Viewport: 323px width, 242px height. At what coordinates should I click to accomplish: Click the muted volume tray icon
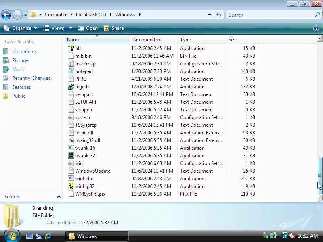(292, 236)
